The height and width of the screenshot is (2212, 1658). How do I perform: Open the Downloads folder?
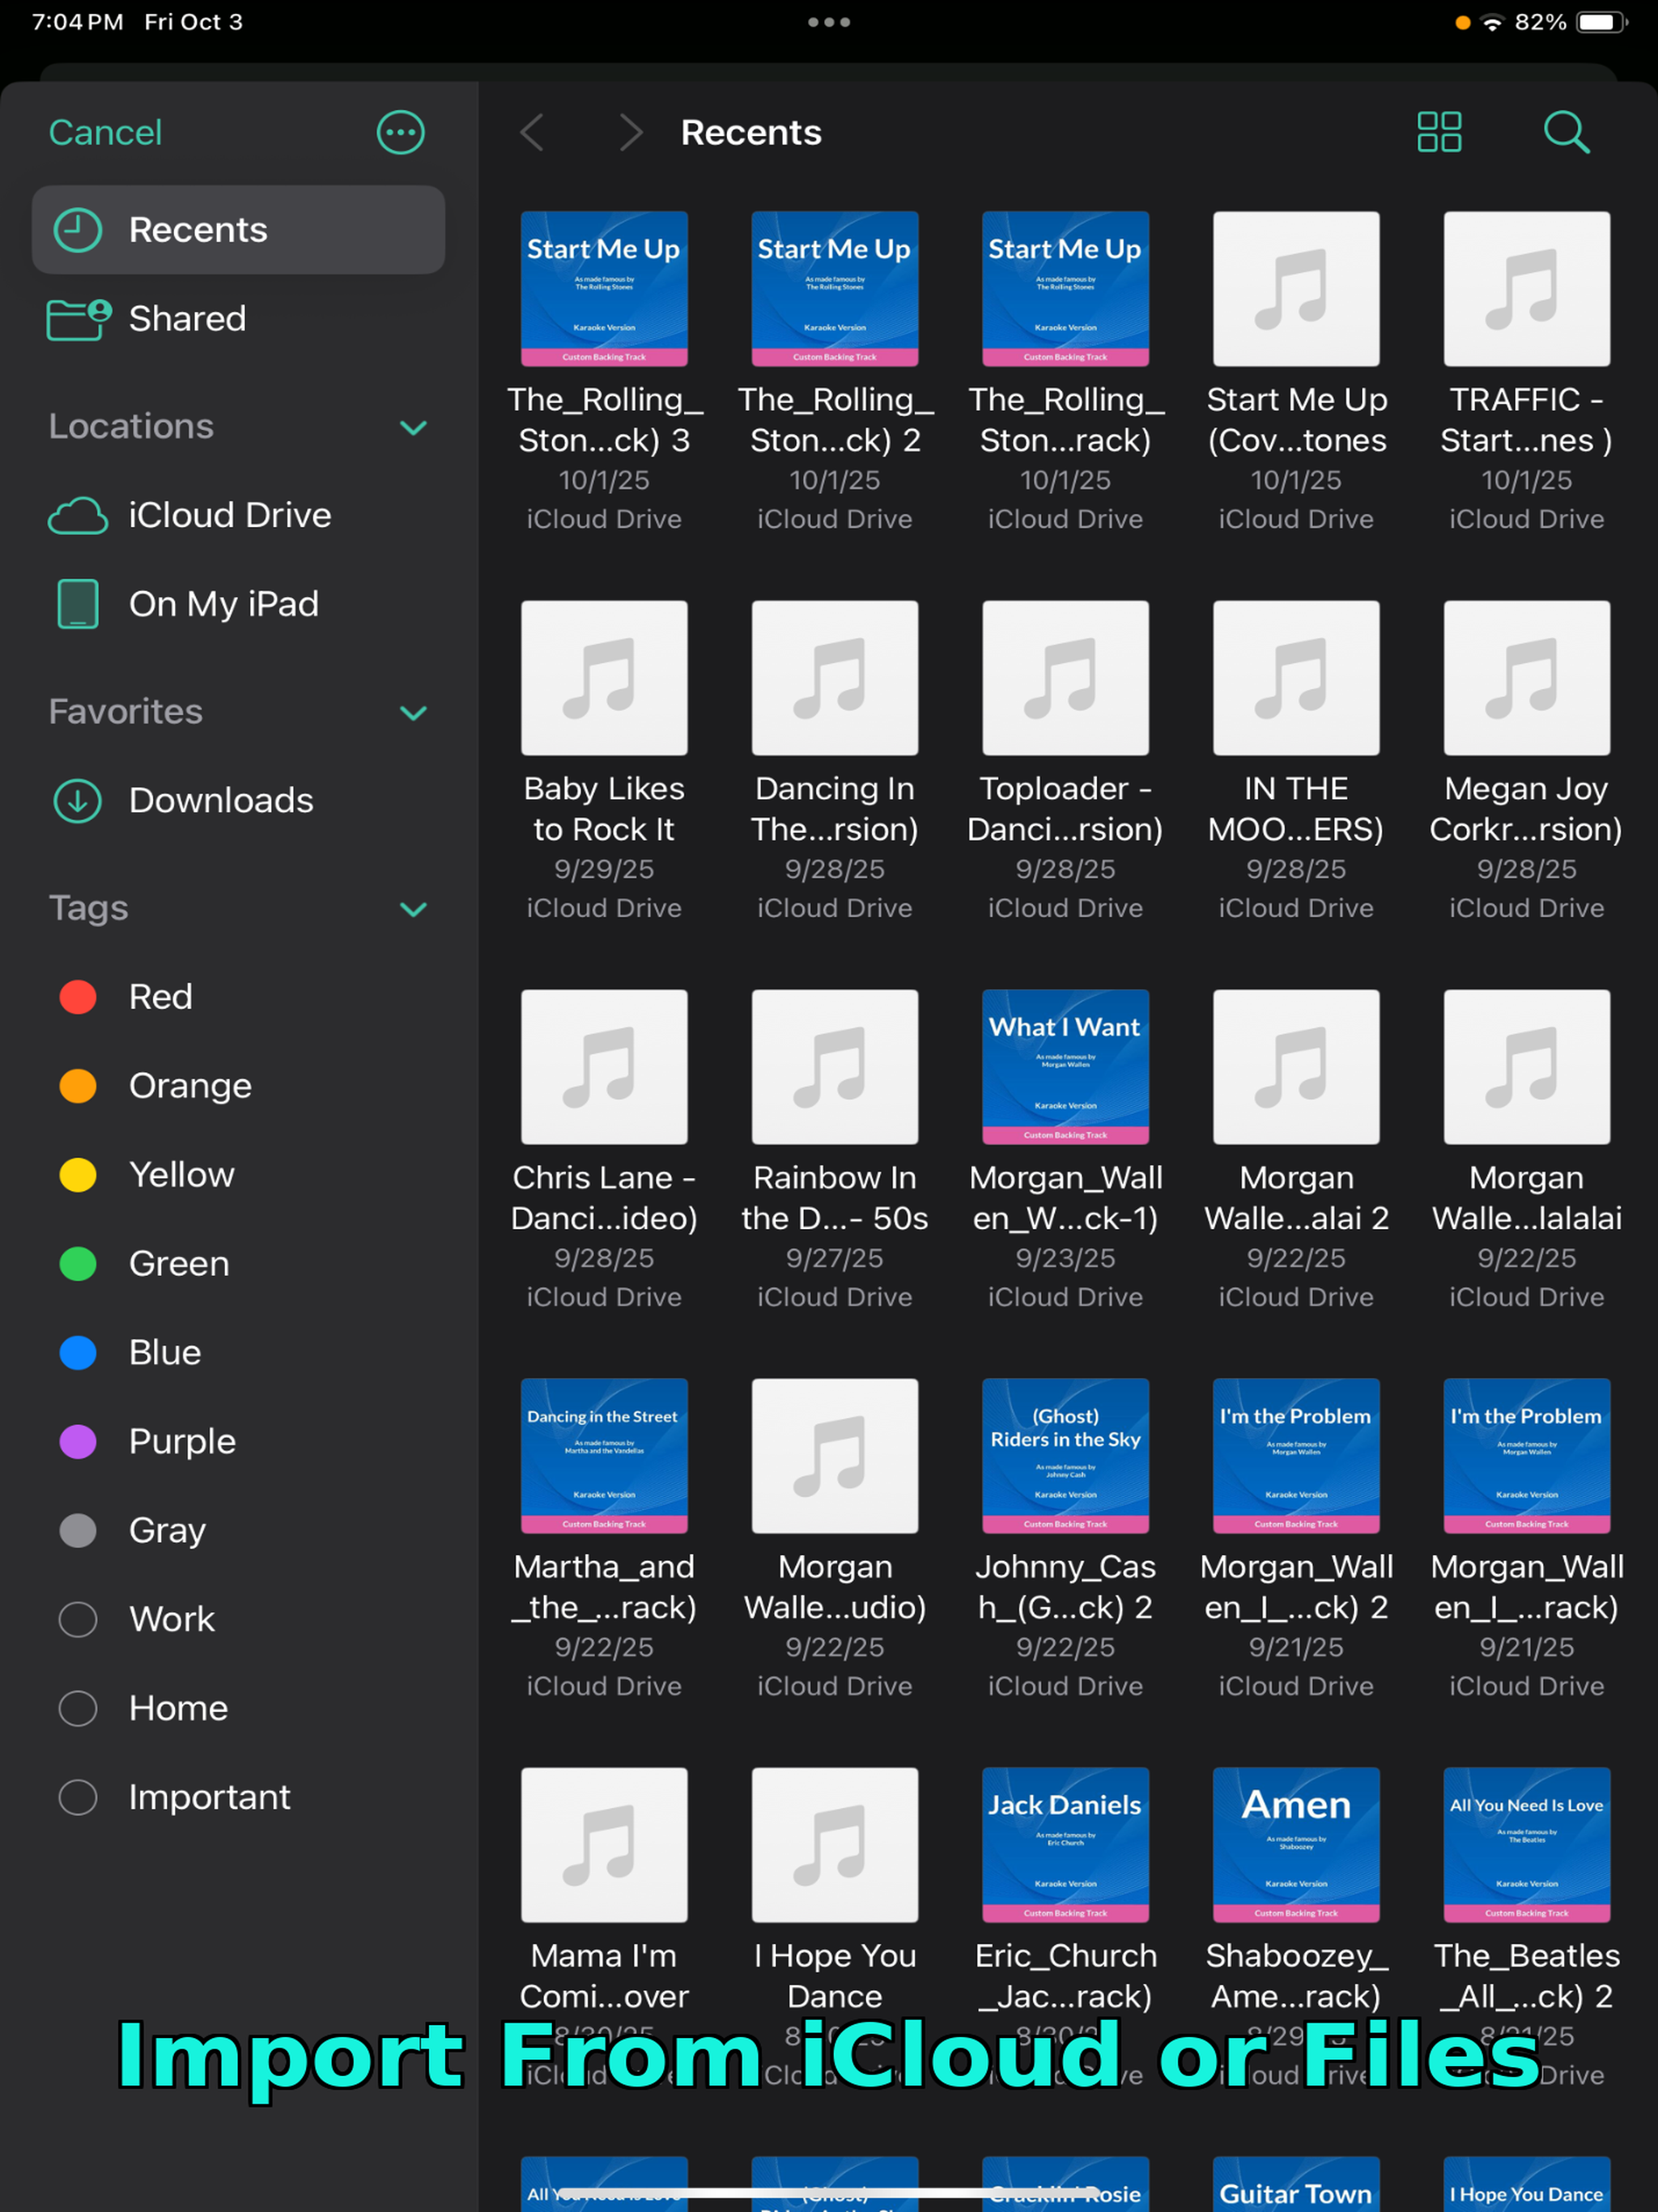click(x=238, y=800)
